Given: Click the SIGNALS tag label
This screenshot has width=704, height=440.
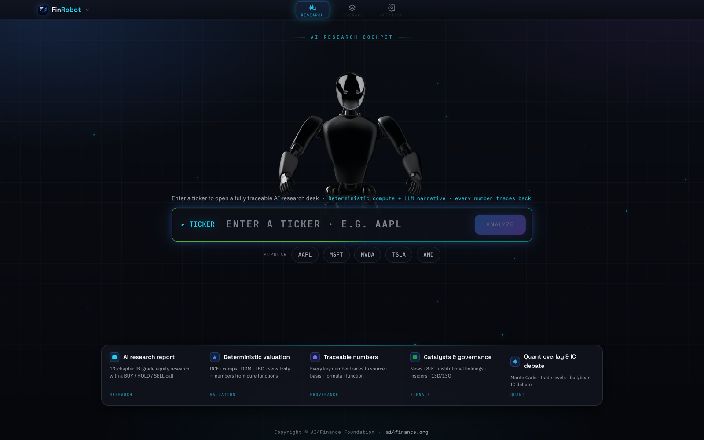Looking at the screenshot, I should [x=420, y=395].
